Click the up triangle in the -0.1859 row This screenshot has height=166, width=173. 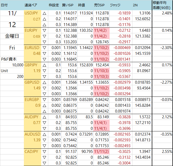(44, 13)
